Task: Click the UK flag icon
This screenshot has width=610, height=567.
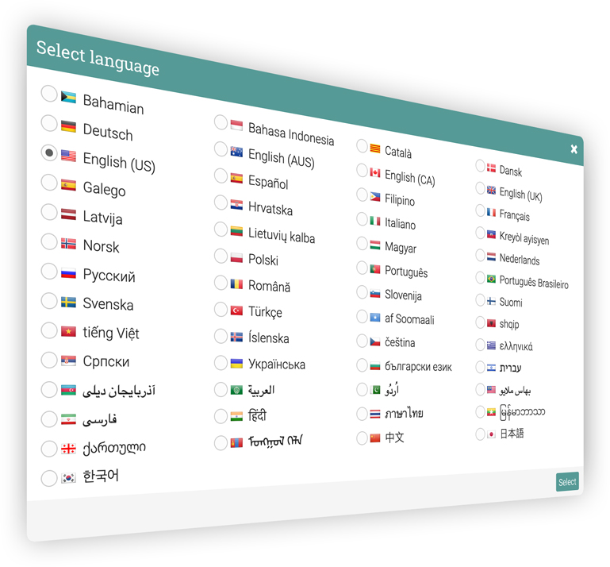Action: click(491, 190)
